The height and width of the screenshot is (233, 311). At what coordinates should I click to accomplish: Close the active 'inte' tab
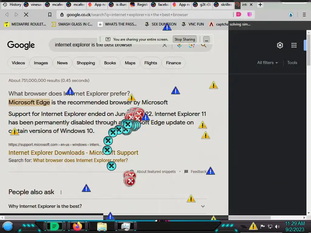coord(251,5)
